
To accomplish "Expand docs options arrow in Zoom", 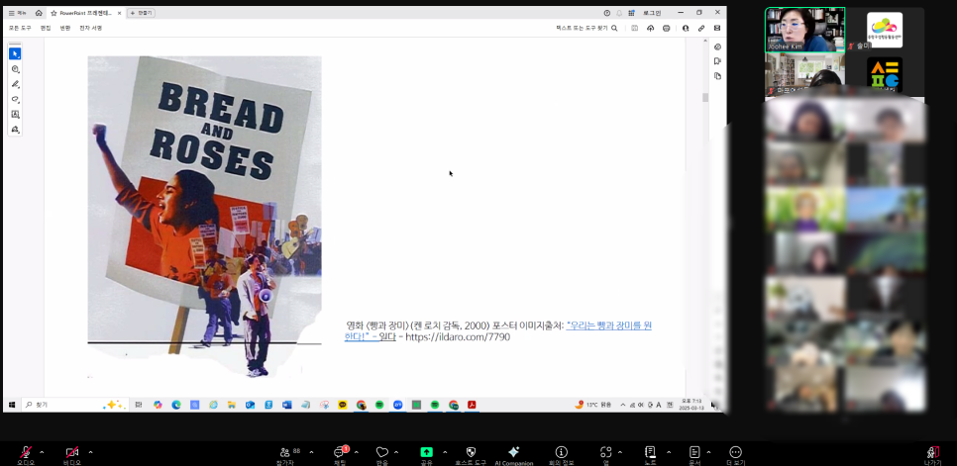I will [708, 452].
